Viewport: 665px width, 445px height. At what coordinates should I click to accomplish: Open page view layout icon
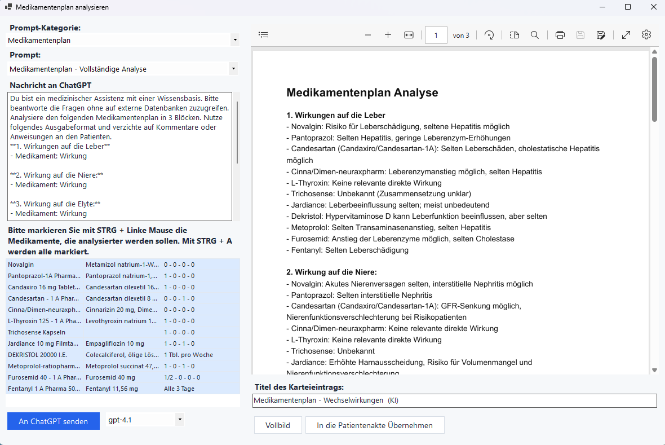click(515, 35)
